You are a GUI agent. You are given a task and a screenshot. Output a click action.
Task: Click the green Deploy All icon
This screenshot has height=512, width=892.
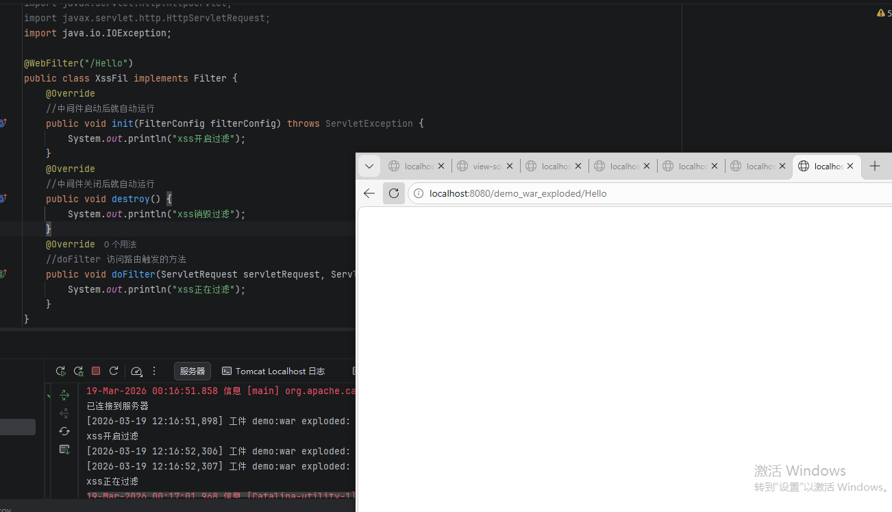(64, 395)
